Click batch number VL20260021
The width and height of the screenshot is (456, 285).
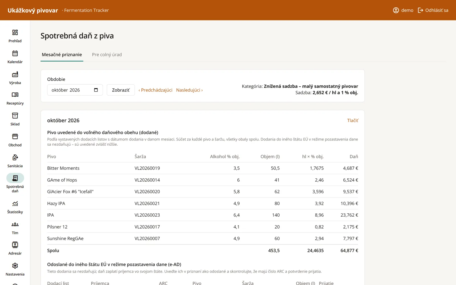pos(147,203)
